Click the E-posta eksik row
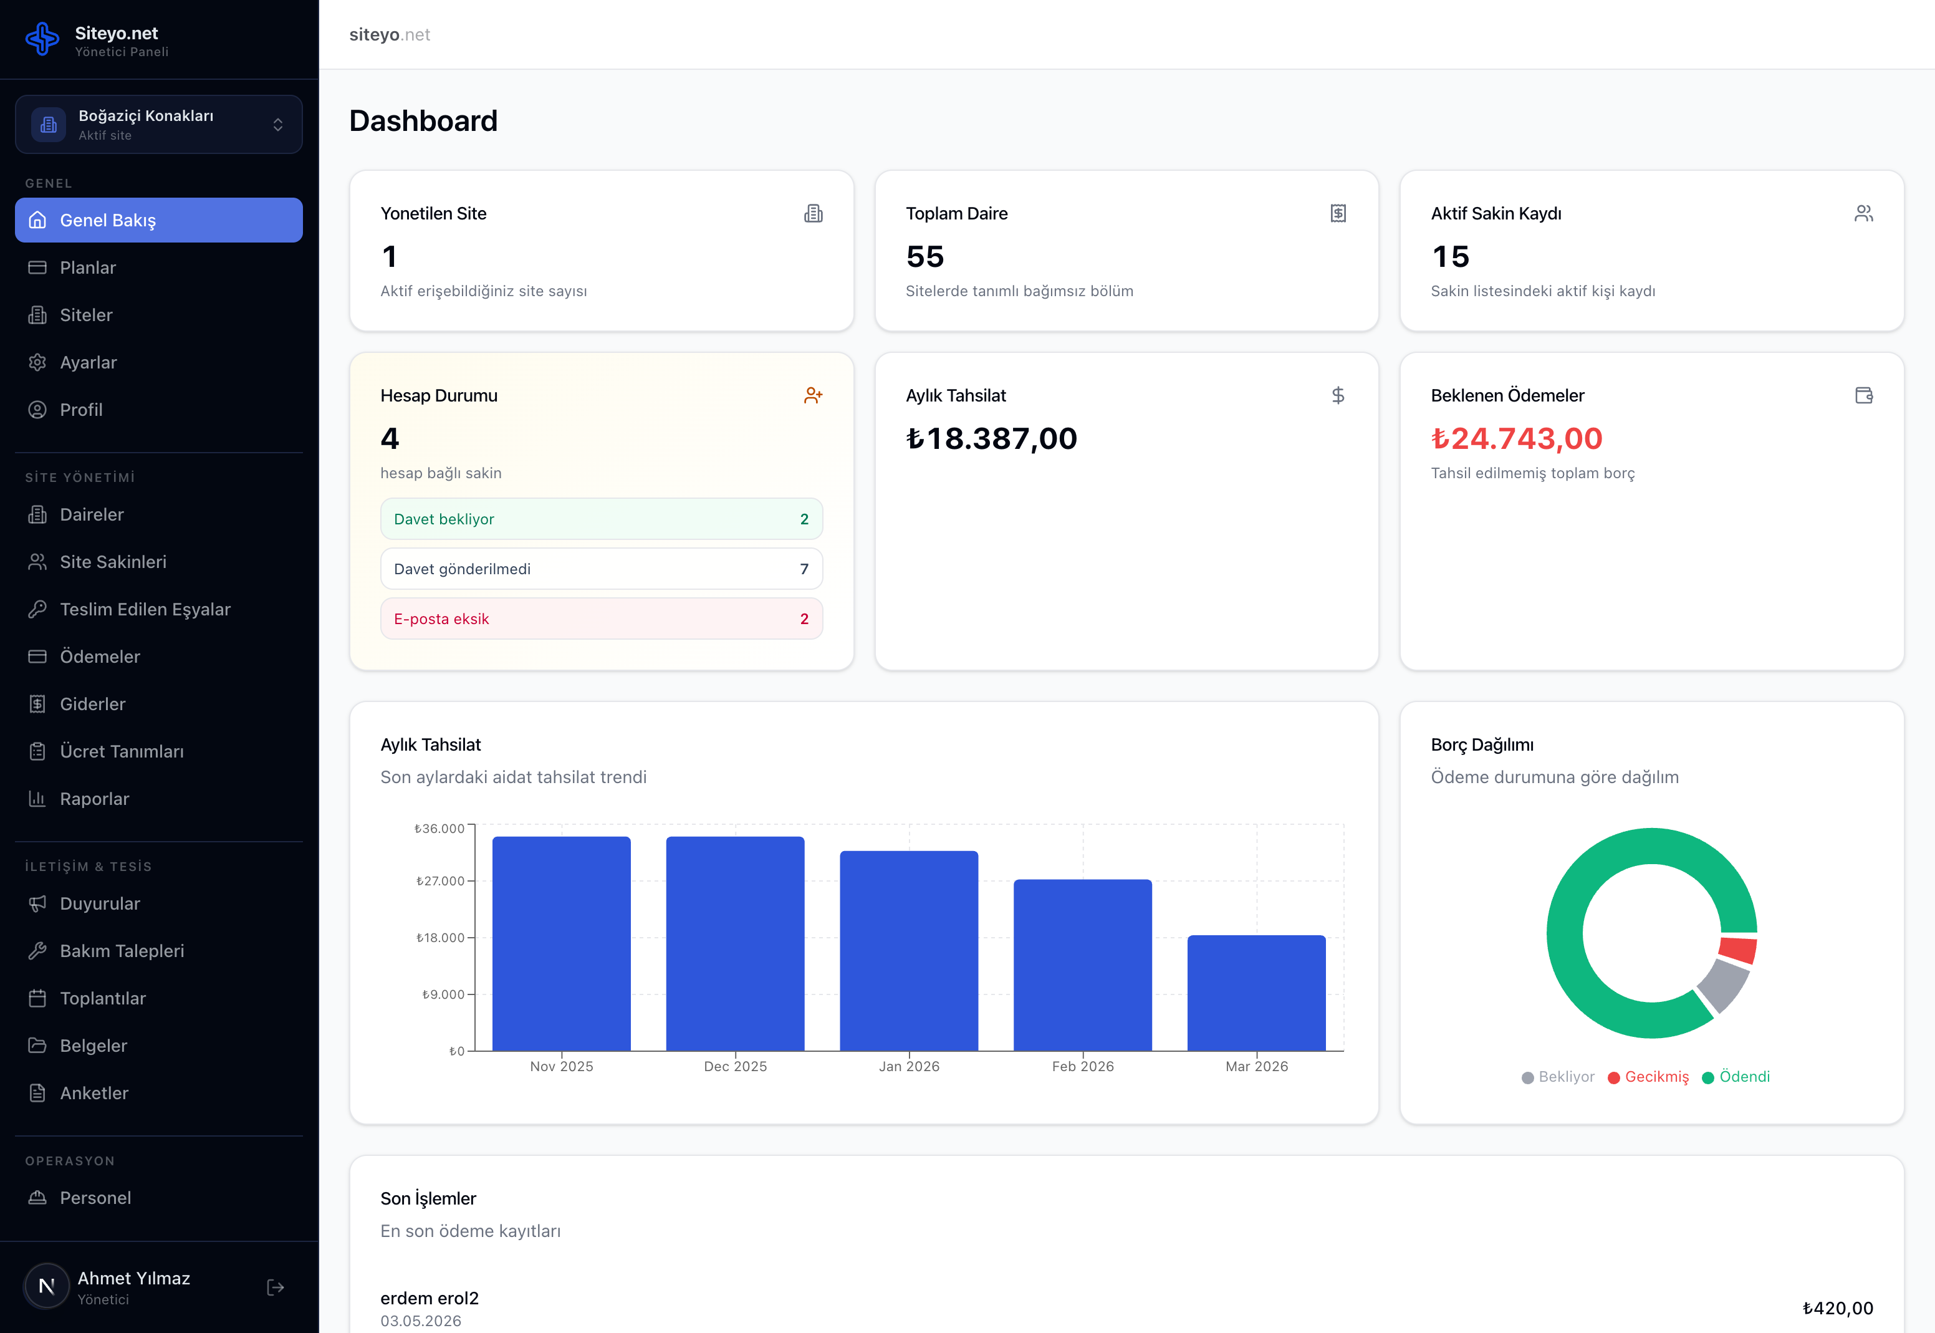This screenshot has width=1935, height=1333. pos(602,619)
